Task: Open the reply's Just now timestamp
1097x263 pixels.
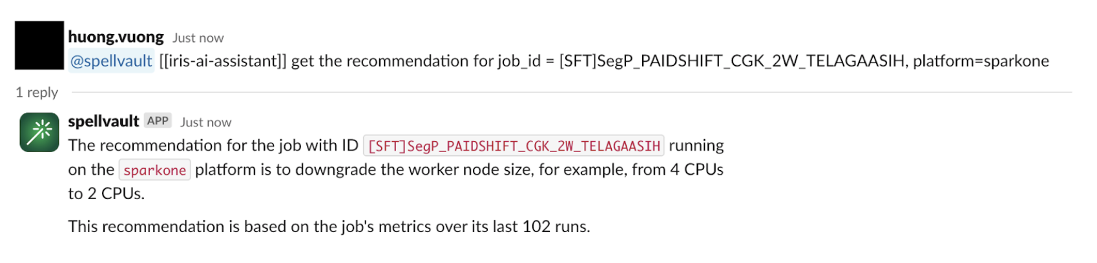Action: pos(205,122)
